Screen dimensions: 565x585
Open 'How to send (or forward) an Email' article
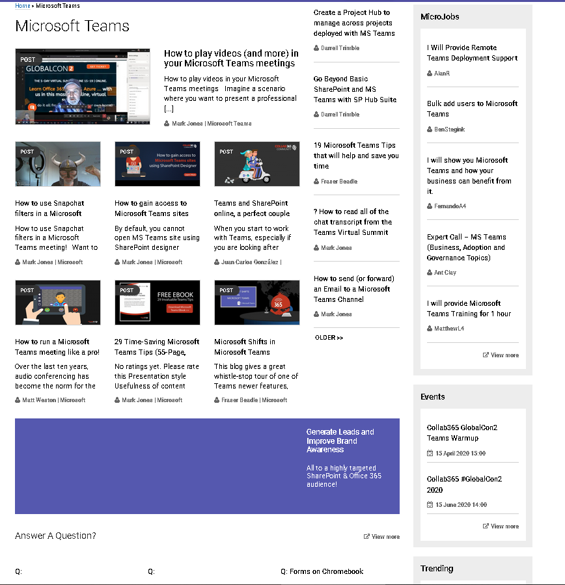[x=354, y=289]
